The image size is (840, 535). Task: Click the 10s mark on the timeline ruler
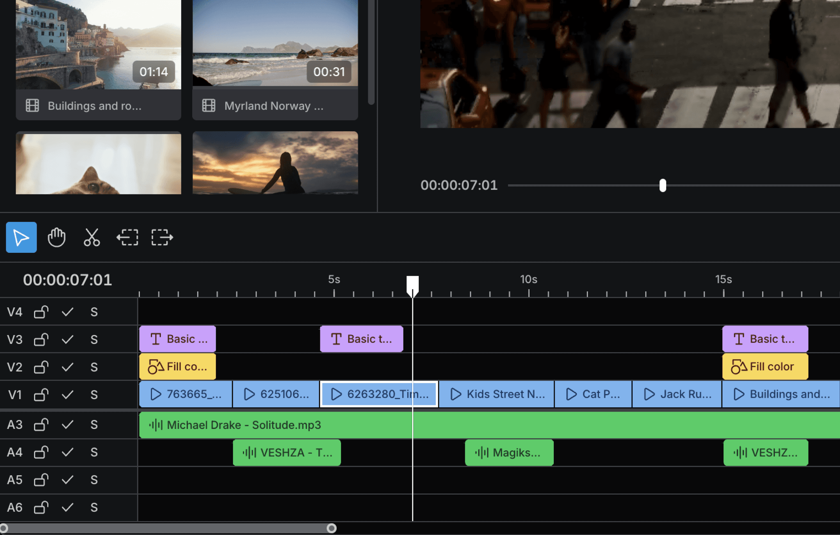click(529, 279)
